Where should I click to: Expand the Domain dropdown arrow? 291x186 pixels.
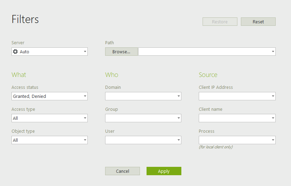click(x=179, y=96)
